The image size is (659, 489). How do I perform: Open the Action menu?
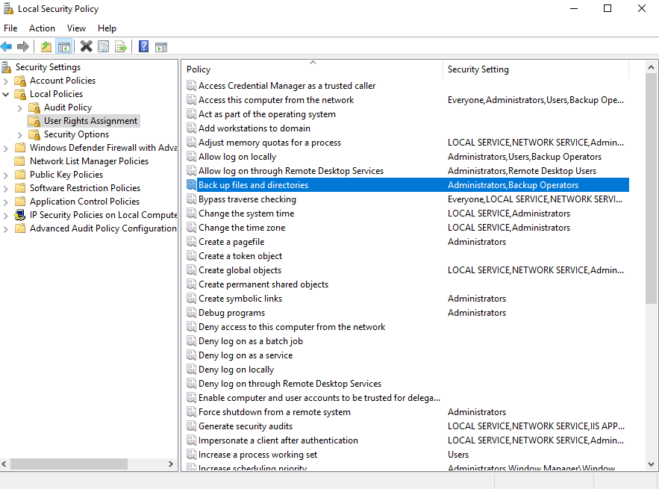coord(42,28)
